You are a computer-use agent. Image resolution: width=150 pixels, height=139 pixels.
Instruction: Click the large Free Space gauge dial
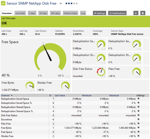50,57
